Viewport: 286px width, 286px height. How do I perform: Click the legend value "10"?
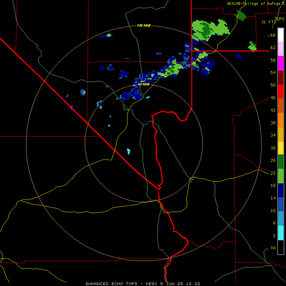tap(273, 211)
